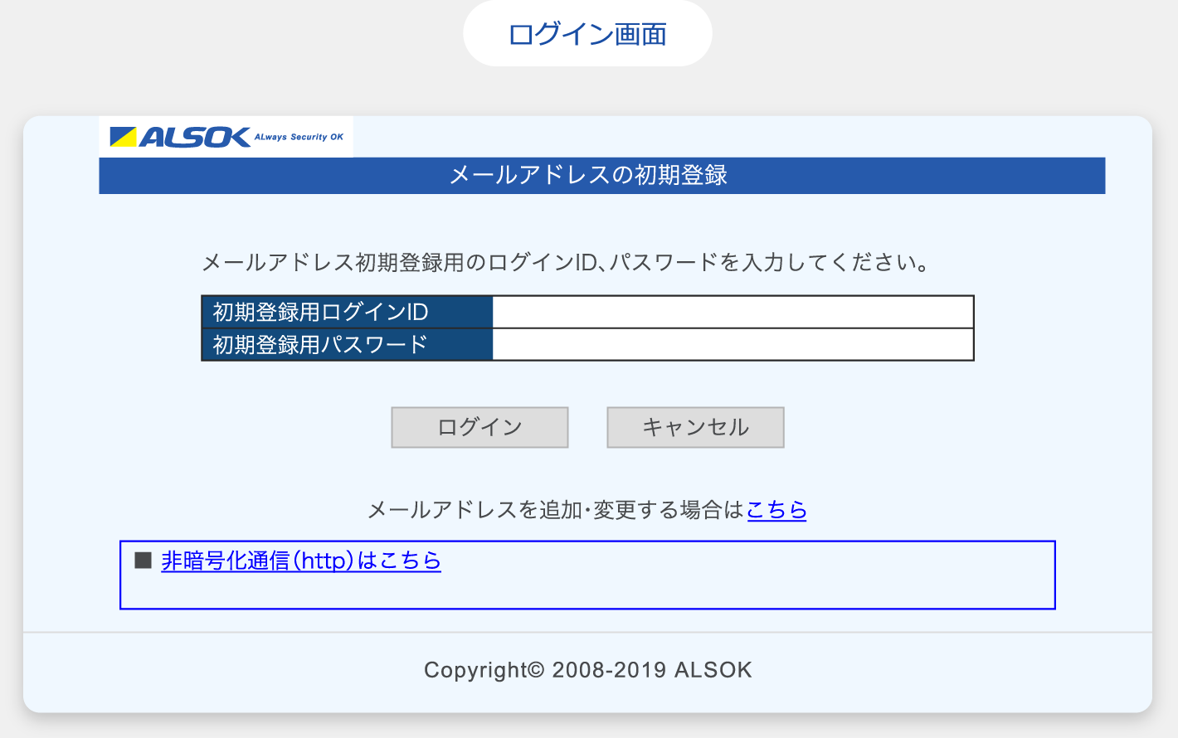Click the ALSOK wordmark in the logo

[195, 137]
